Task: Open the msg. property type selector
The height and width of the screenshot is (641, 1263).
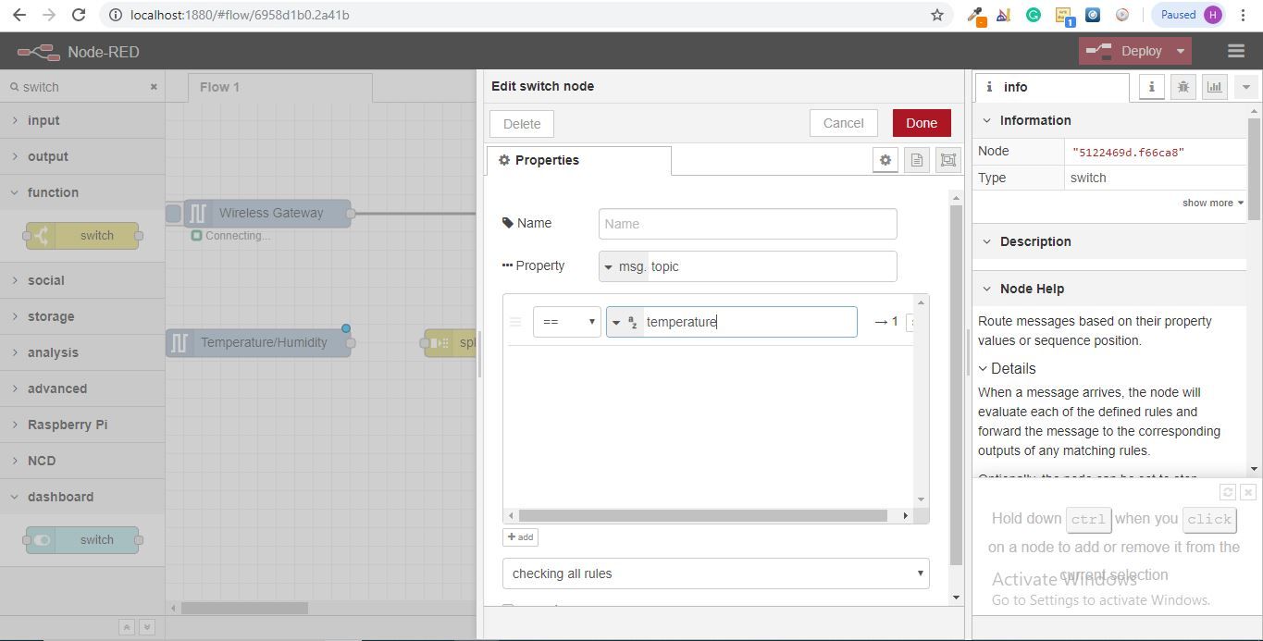Action: coord(624,266)
